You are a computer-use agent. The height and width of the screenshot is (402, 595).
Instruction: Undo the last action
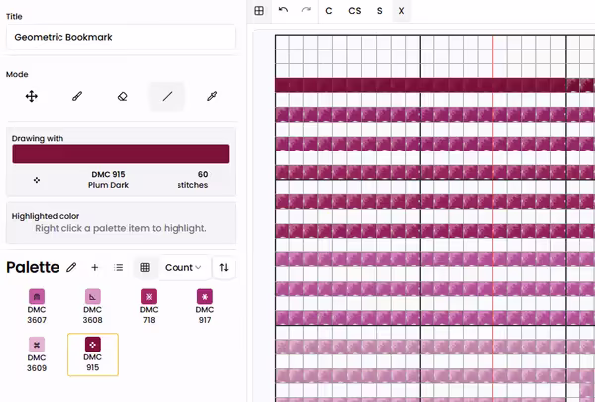tap(283, 11)
